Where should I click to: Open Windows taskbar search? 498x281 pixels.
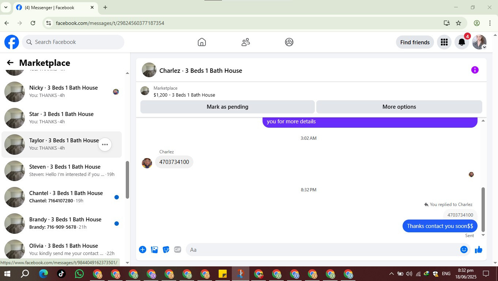[x=25, y=274]
